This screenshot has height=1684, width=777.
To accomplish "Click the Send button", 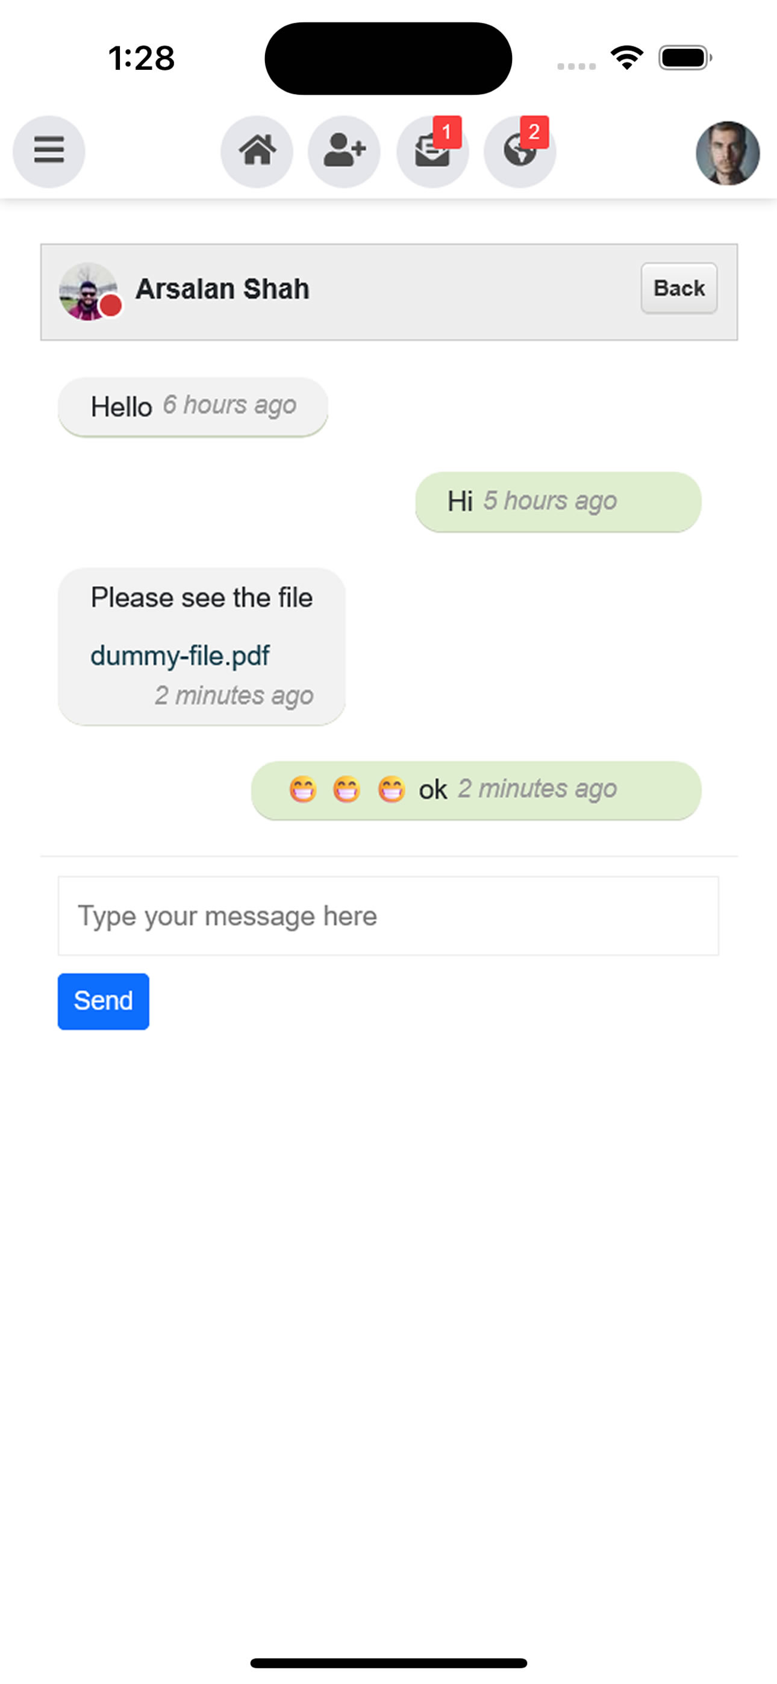I will [x=104, y=1001].
